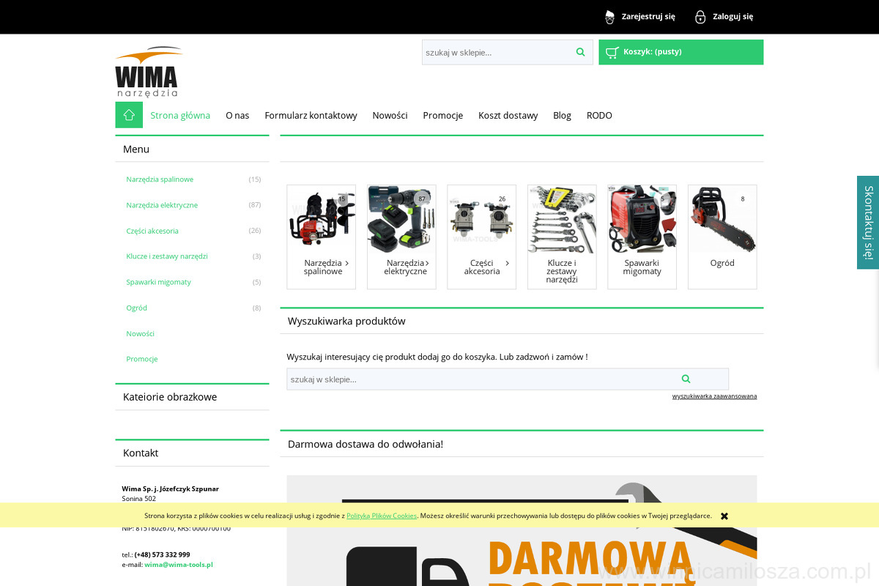This screenshot has height=586, width=879.
Task: Click the Spawarki migomaty category thumbnail
Action: tap(642, 220)
